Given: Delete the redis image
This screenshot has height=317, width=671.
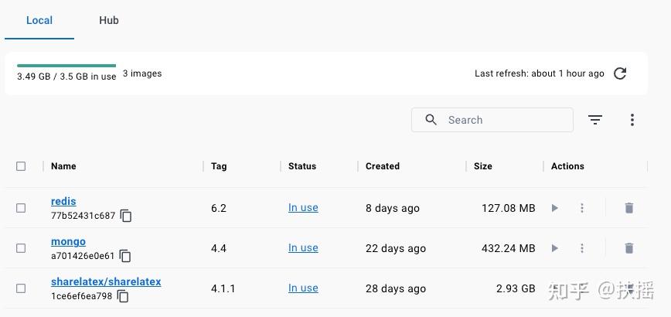Looking at the screenshot, I should 628,208.
